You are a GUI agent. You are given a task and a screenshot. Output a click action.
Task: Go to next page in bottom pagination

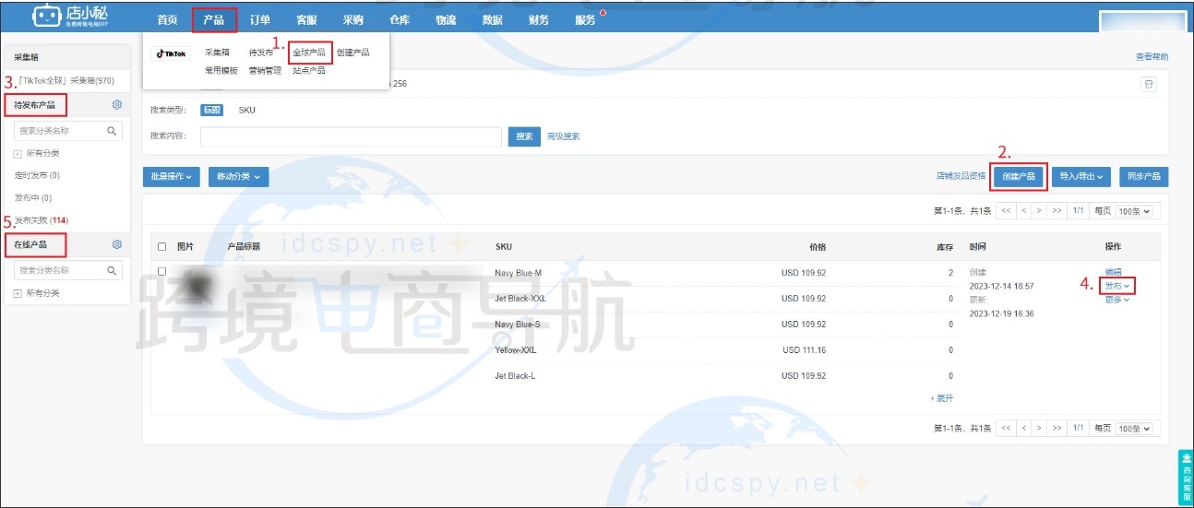[1039, 428]
